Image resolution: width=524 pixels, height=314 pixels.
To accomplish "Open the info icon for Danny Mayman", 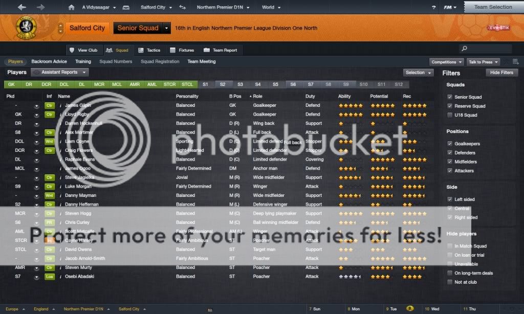I will click(60, 195).
